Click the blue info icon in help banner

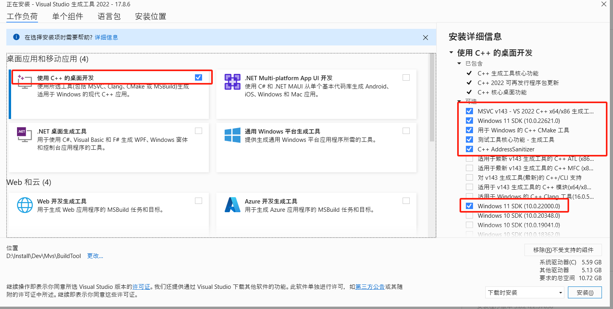pos(16,37)
